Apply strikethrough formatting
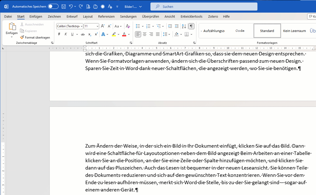316x195 pixels. click(83, 34)
